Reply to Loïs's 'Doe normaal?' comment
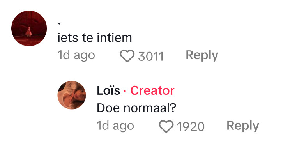This screenshot has width=281, height=147. [243, 126]
